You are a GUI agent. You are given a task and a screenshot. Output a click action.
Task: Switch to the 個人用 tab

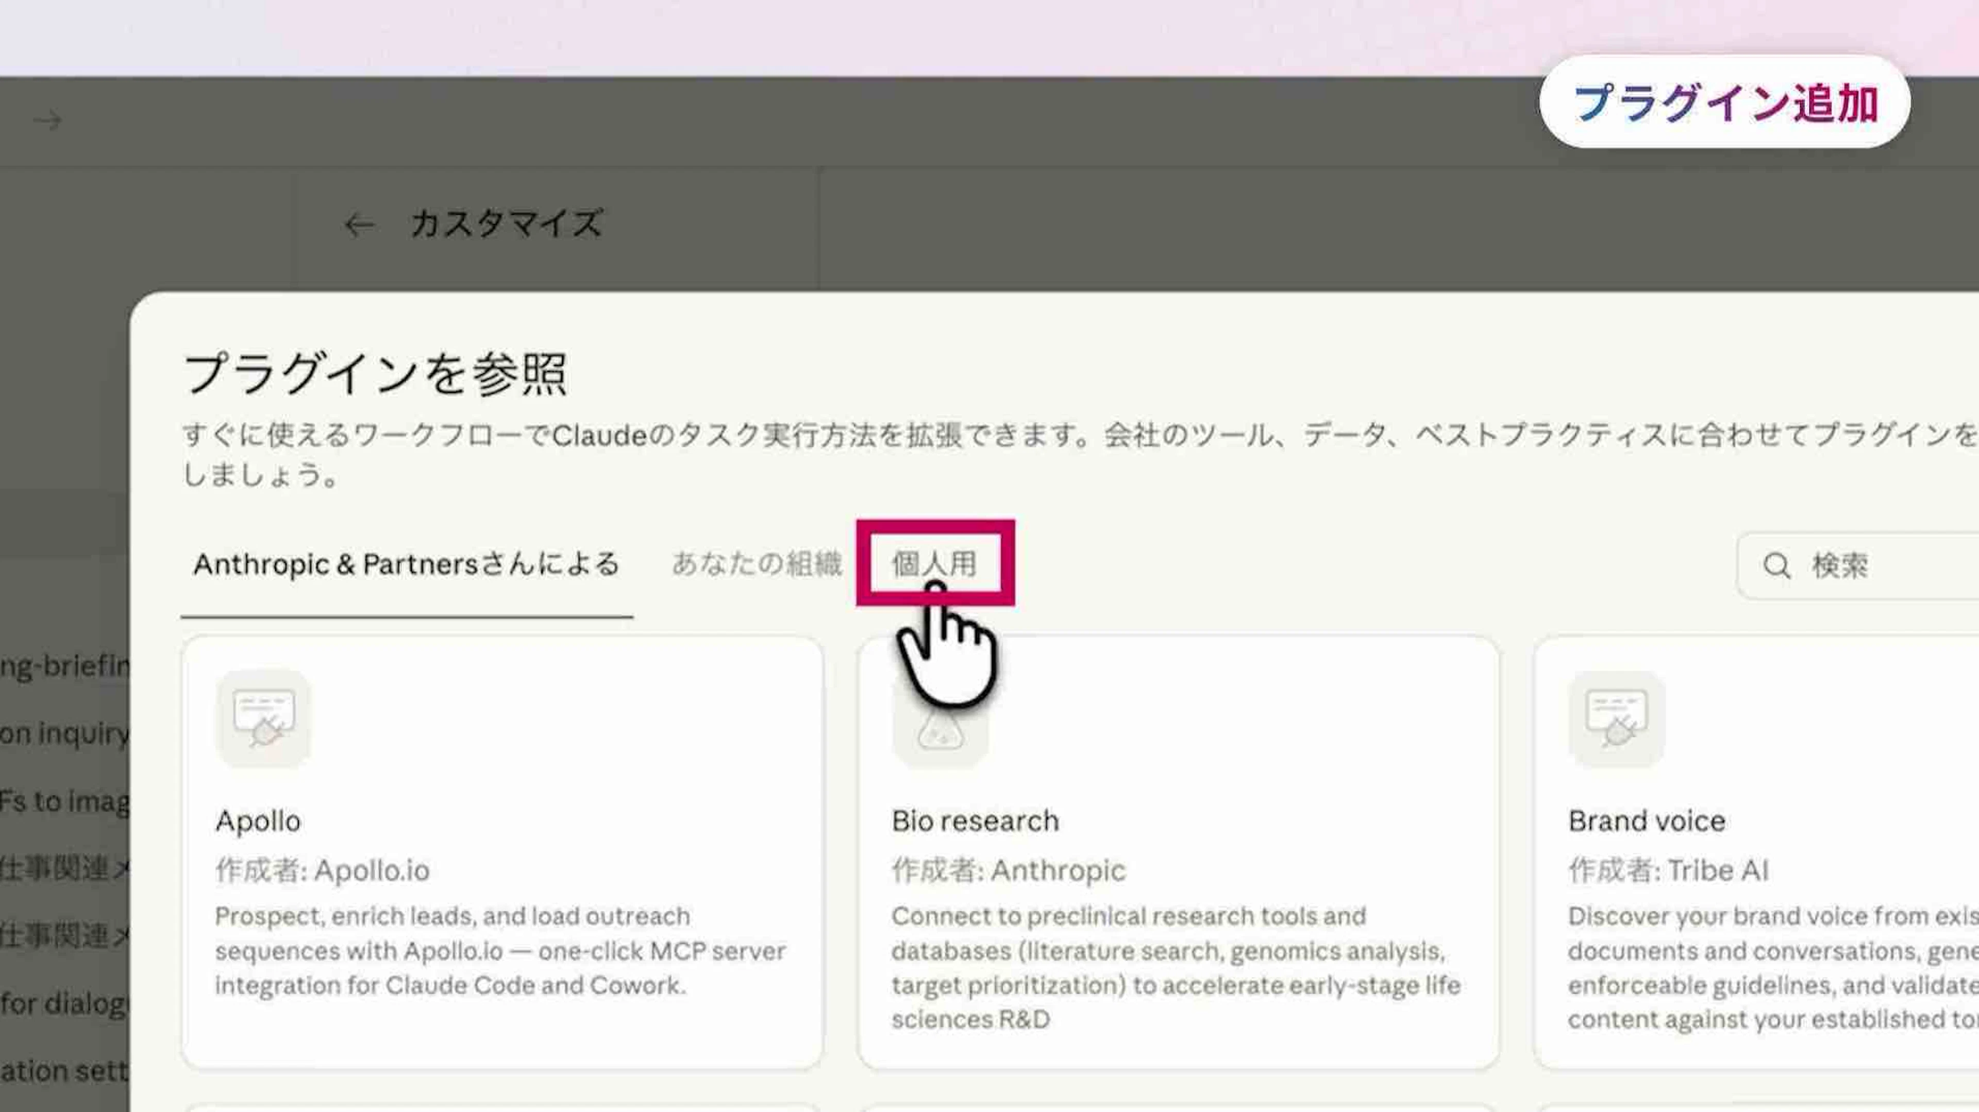[x=934, y=563]
